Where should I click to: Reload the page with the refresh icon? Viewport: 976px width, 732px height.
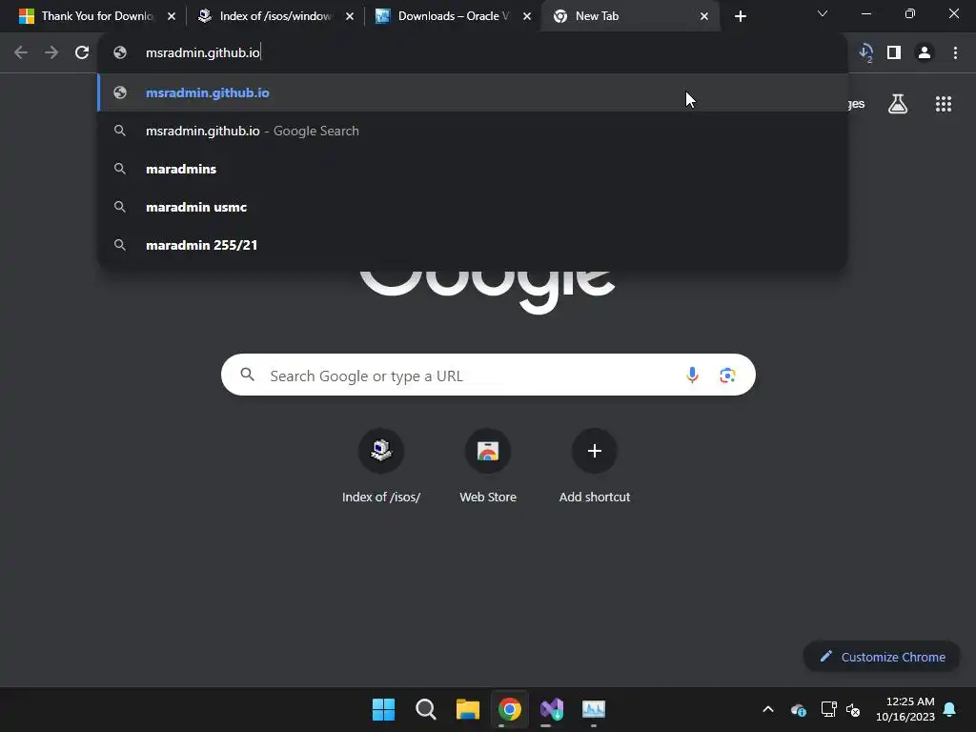tap(82, 53)
